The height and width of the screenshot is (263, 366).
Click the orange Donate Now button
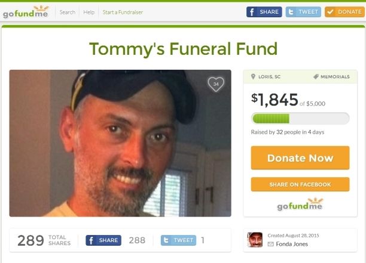tap(300, 158)
